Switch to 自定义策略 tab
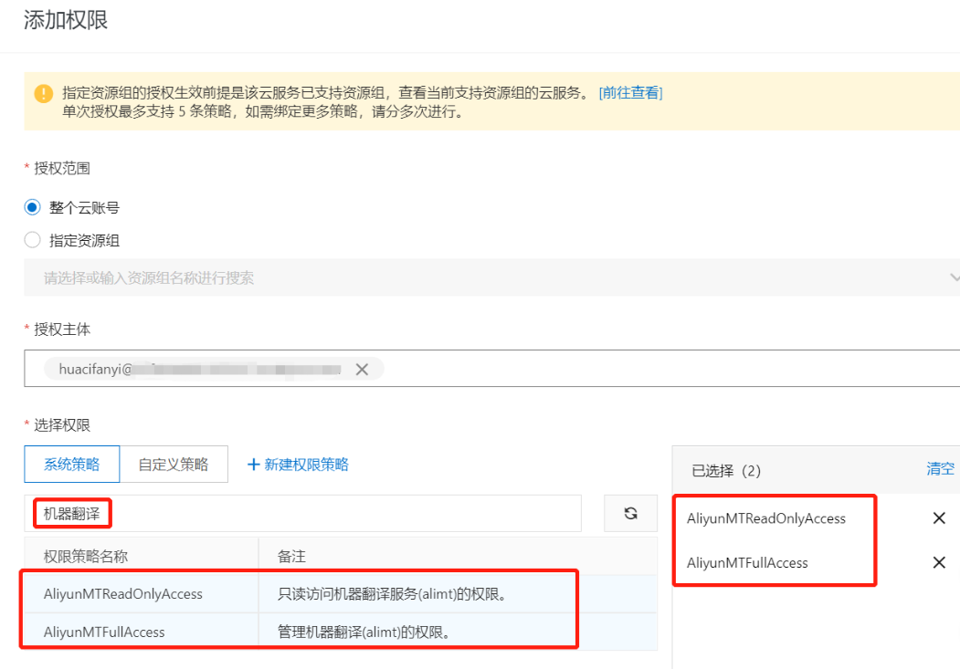This screenshot has width=960, height=669. (x=174, y=465)
